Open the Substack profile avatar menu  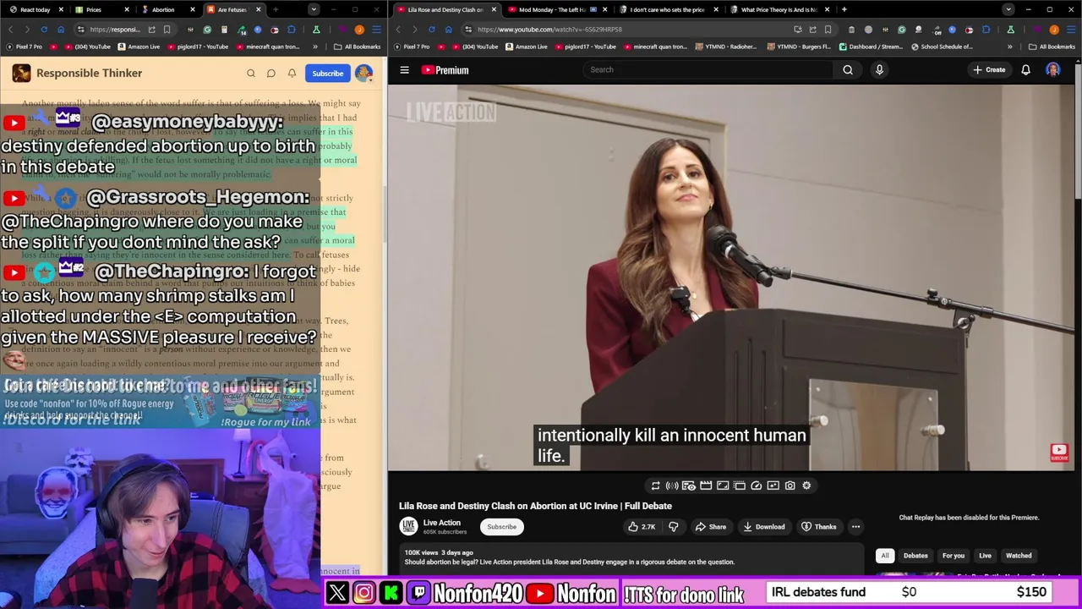coord(363,74)
